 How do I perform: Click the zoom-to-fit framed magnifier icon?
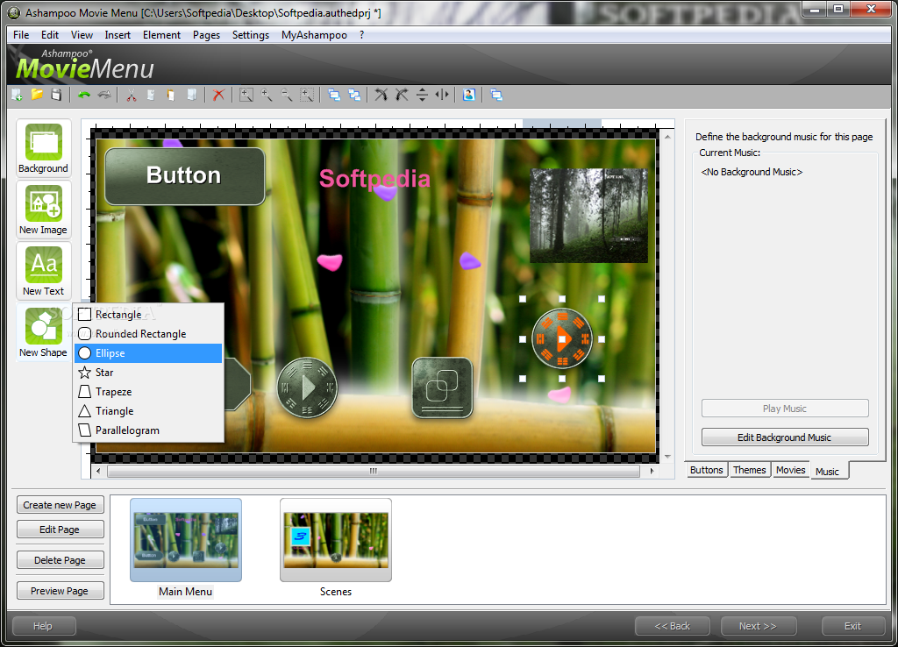246,95
